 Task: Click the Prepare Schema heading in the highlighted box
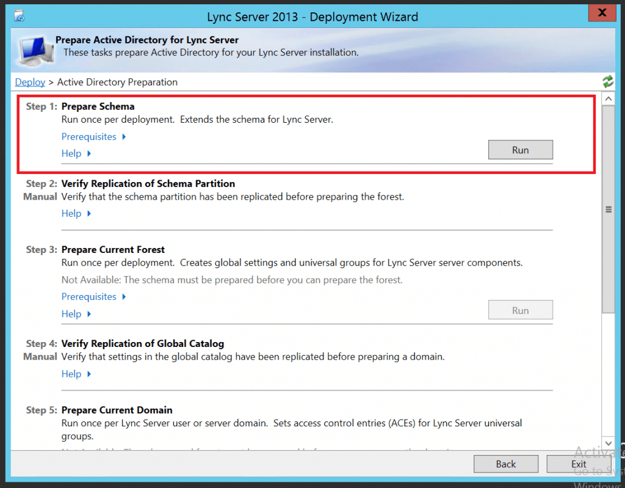98,106
